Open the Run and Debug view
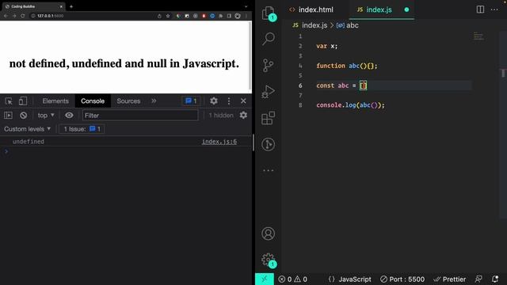 (268, 92)
